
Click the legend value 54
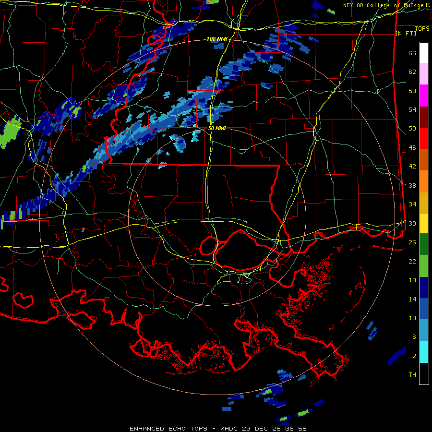pyautogui.click(x=412, y=109)
